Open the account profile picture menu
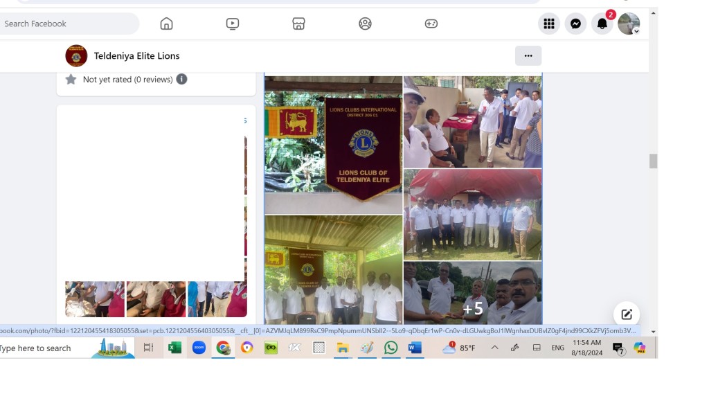 click(x=629, y=24)
